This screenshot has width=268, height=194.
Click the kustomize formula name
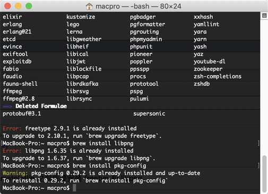pos(81,17)
